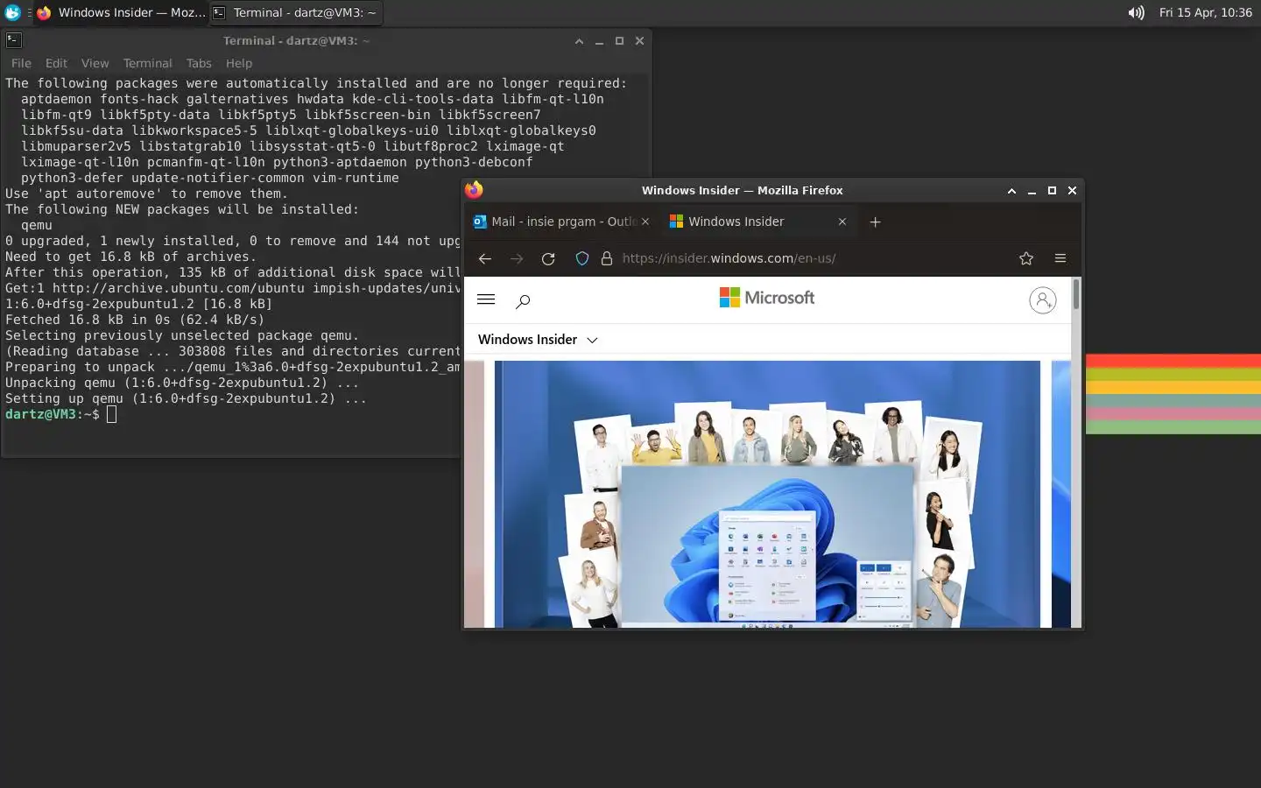Reload the current page
Screen dimensions: 1261x788
point(548,258)
